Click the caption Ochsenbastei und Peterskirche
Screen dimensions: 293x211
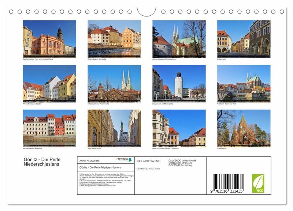[164, 59]
